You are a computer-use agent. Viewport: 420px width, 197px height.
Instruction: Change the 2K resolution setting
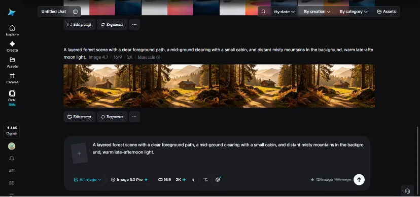(x=181, y=180)
